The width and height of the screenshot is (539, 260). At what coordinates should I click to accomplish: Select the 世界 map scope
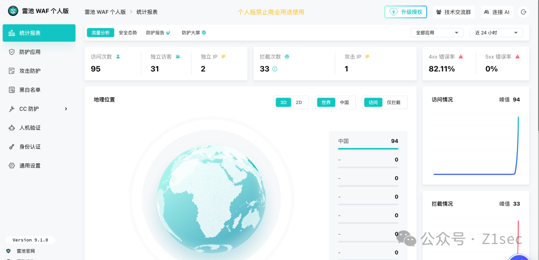(x=326, y=102)
